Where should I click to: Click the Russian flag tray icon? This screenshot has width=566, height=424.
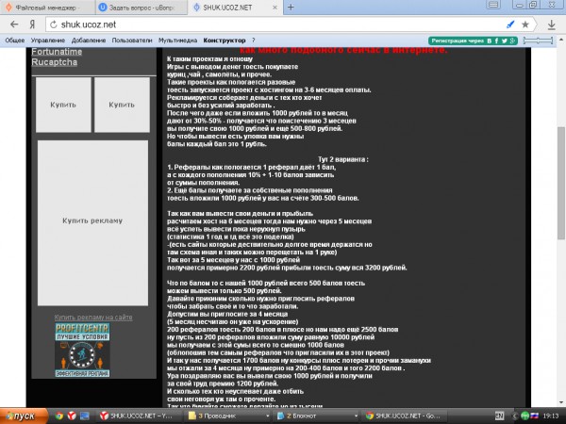(x=534, y=416)
